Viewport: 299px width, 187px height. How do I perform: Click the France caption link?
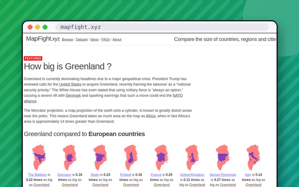[156, 174]
